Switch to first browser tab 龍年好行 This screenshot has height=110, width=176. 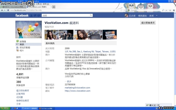pyautogui.click(x=13, y=7)
